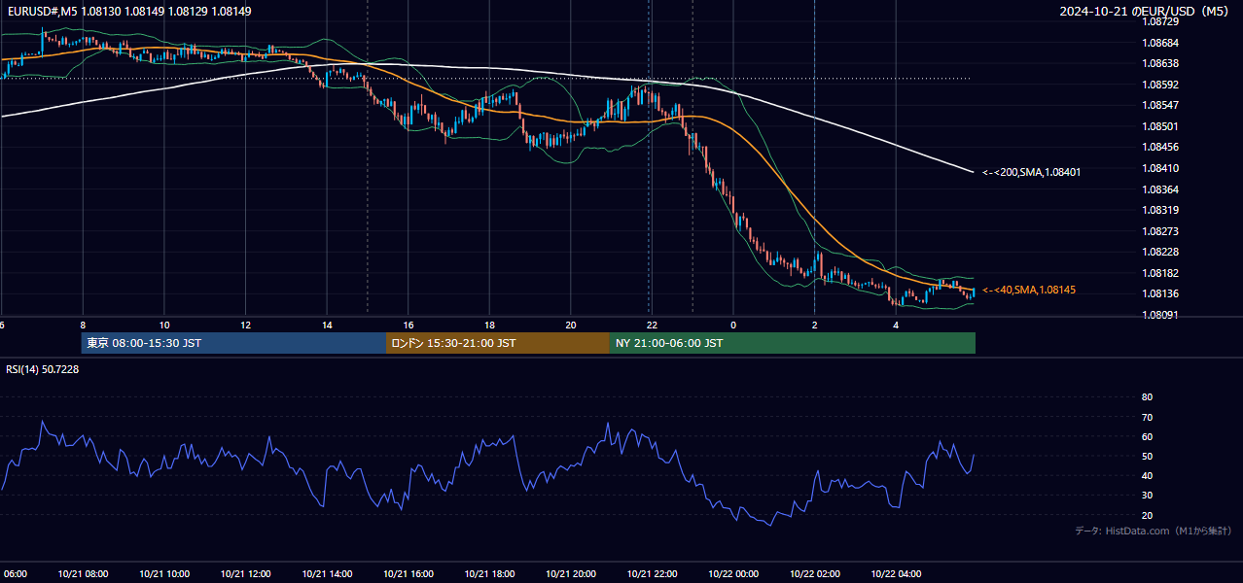
Task: Click RSI scale value 50
Action: coord(1147,456)
